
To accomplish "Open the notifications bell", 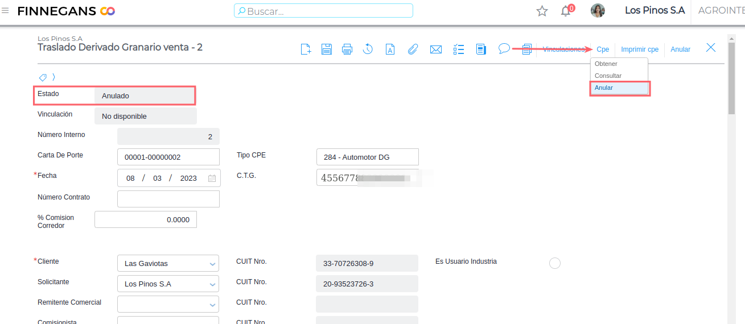I will pos(566,10).
